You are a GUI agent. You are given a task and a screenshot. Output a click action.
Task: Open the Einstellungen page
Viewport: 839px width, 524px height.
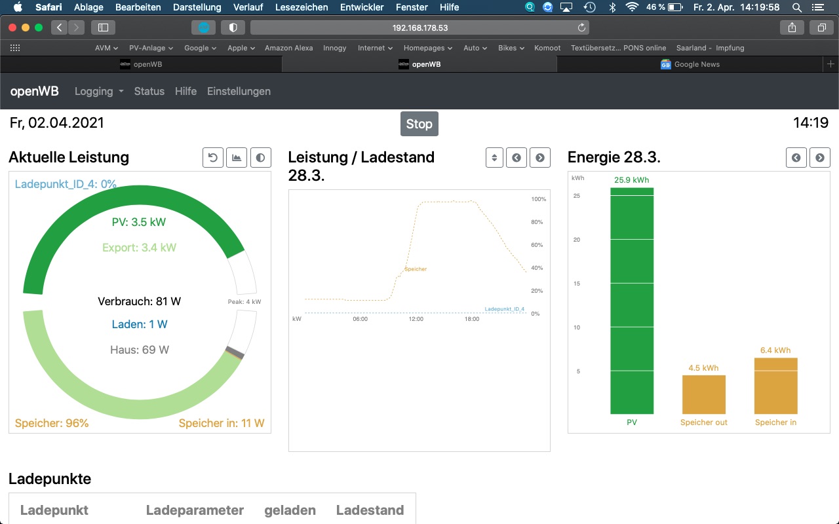click(x=239, y=92)
